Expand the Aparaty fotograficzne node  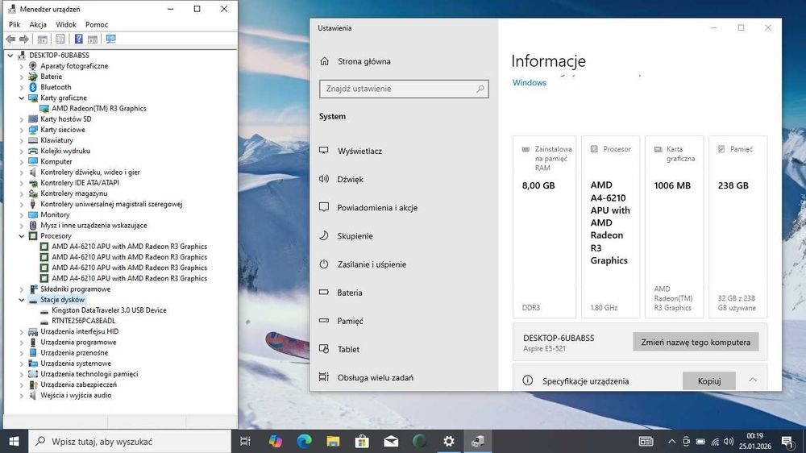pos(22,66)
